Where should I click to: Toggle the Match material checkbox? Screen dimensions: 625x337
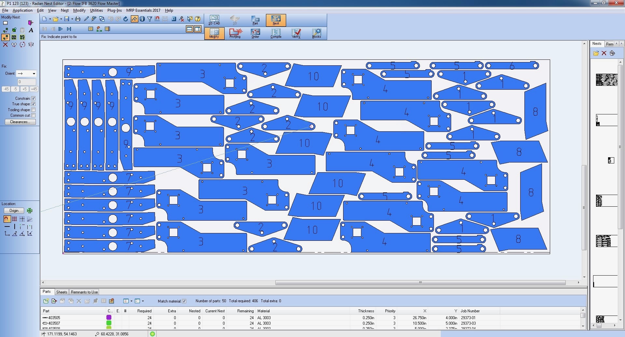184,301
